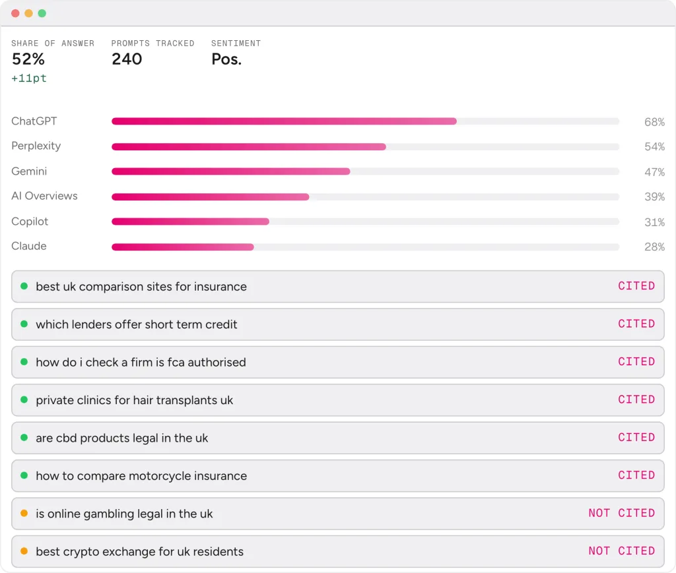
Task: Click the green dot beside 'how do i check a firm'
Action: [24, 361]
